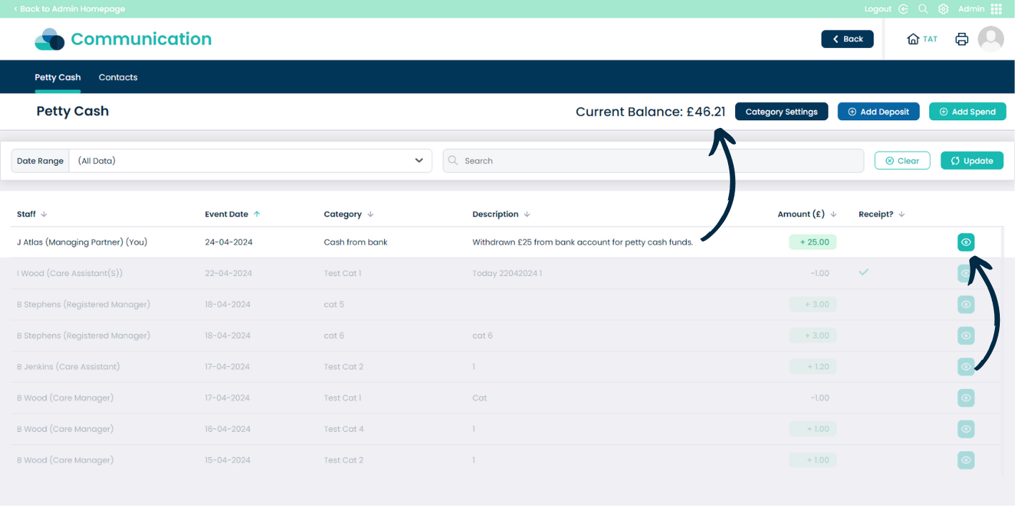The height and width of the screenshot is (507, 1017).
Task: Click the Current Balance: £46.21 text
Action: click(x=651, y=112)
